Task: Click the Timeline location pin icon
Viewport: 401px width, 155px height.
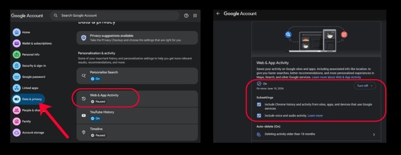Action: coord(84,132)
